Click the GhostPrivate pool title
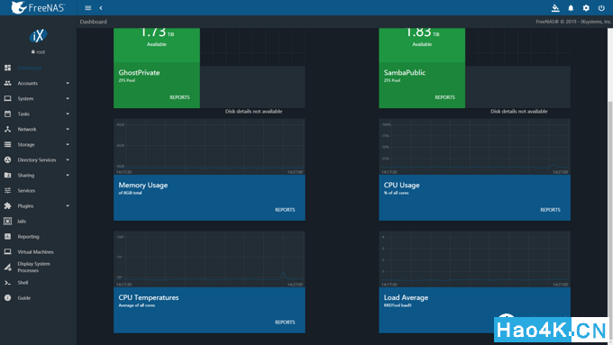The width and height of the screenshot is (613, 345). click(139, 73)
